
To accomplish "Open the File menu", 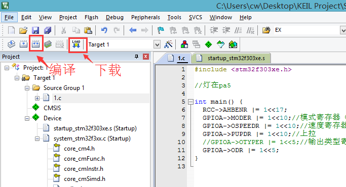I will pyautogui.click(x=9, y=17).
